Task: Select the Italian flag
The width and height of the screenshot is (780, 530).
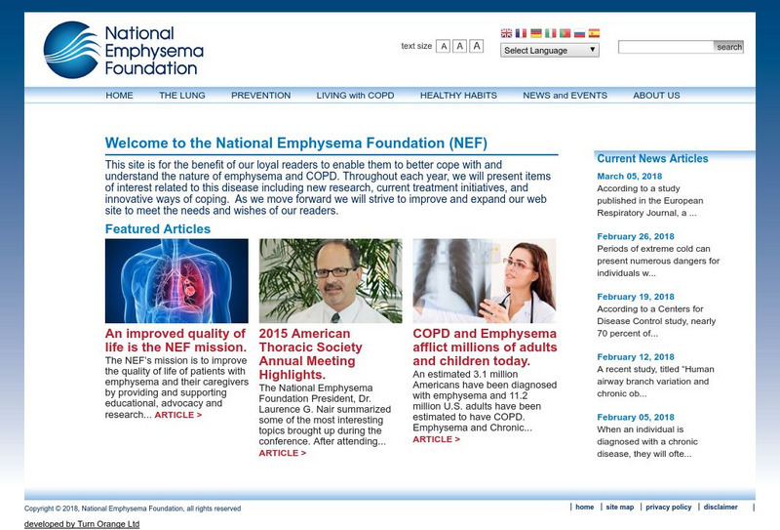Action: pos(550,33)
